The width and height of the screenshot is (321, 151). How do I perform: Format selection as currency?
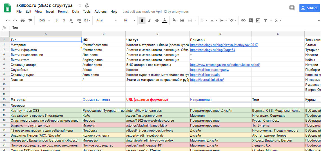57,21
